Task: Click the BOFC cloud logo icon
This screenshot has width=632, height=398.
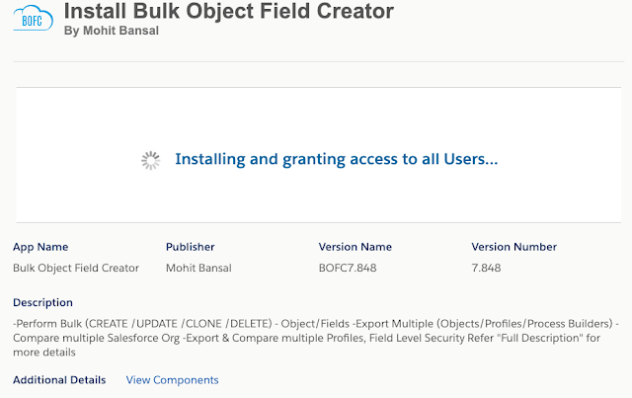Action: [33, 18]
